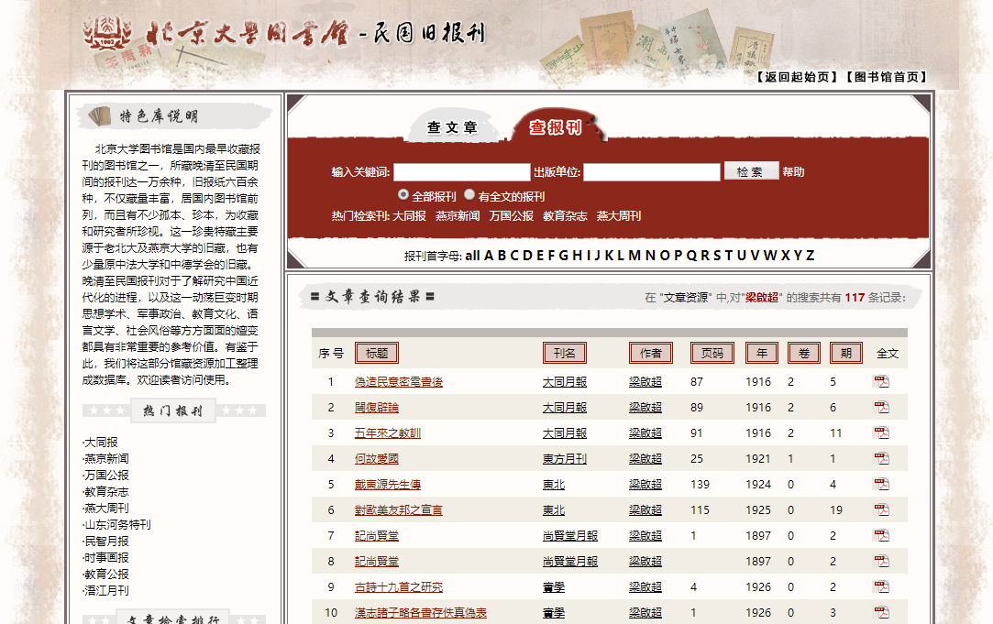This screenshot has height=624, width=993.
Task: Select hot journal 燕大周刊 in search panel
Action: (x=619, y=216)
